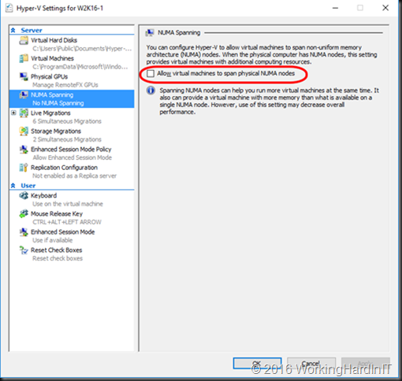Collapse the User section chevron

coord(13,186)
